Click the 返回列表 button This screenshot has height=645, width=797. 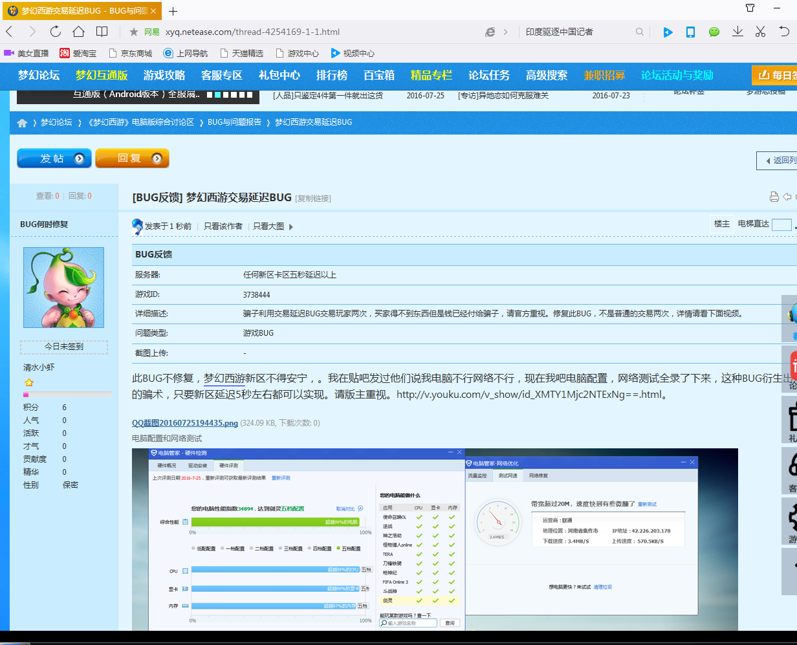pos(777,160)
